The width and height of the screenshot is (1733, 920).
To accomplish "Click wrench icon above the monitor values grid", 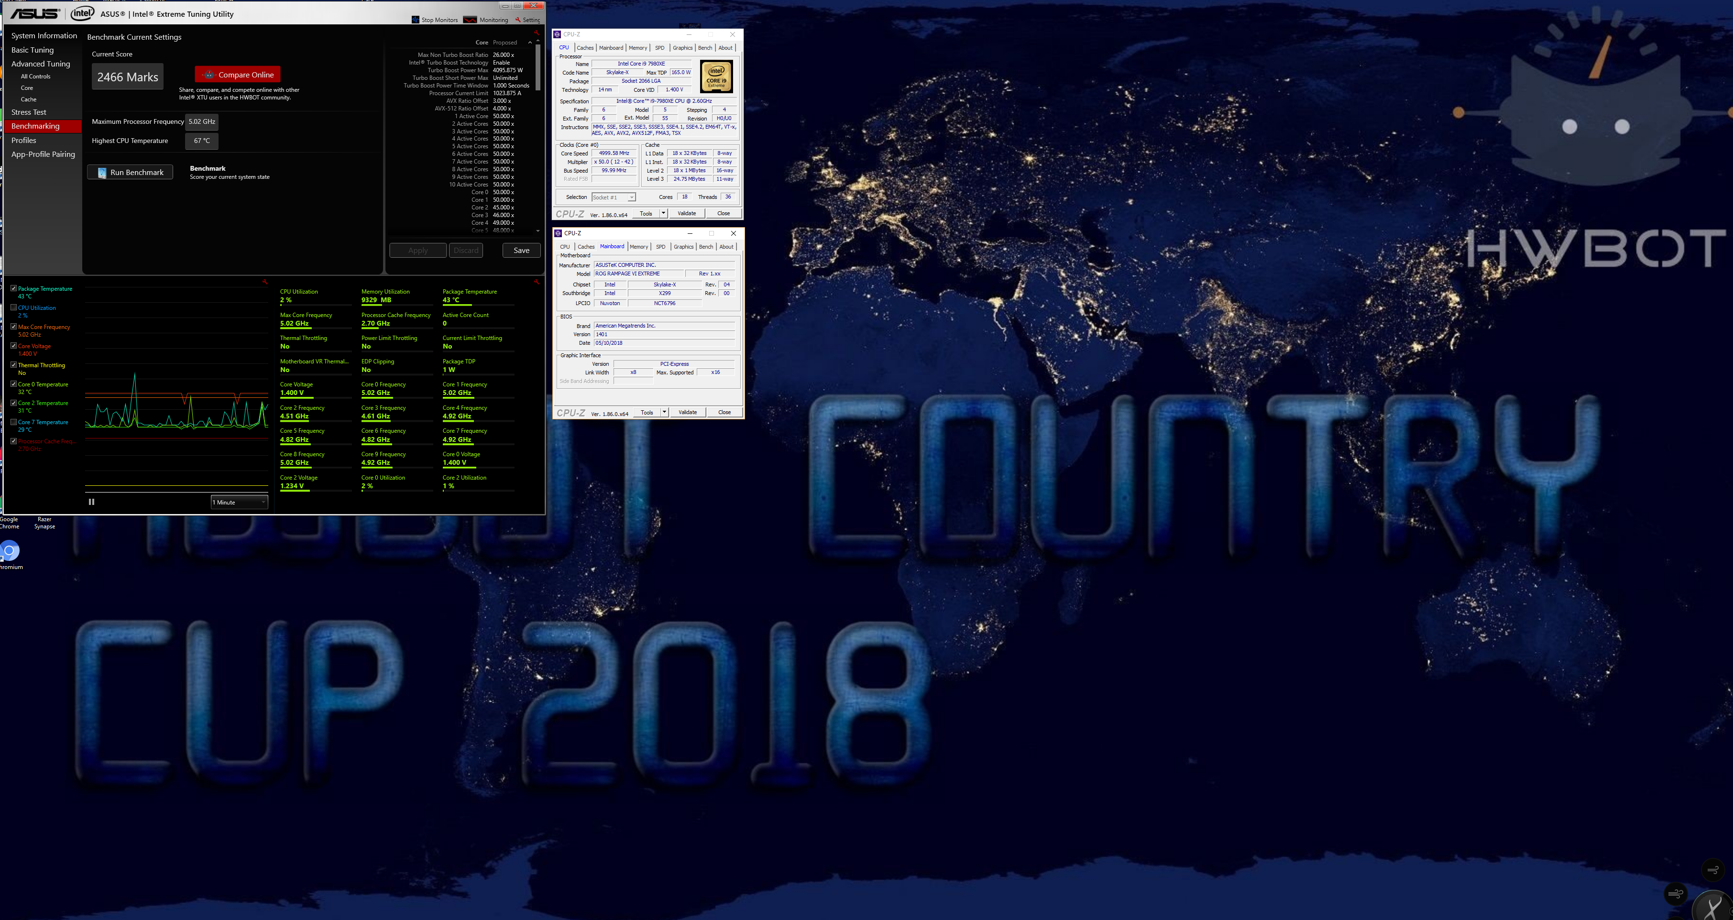I will click(x=536, y=282).
